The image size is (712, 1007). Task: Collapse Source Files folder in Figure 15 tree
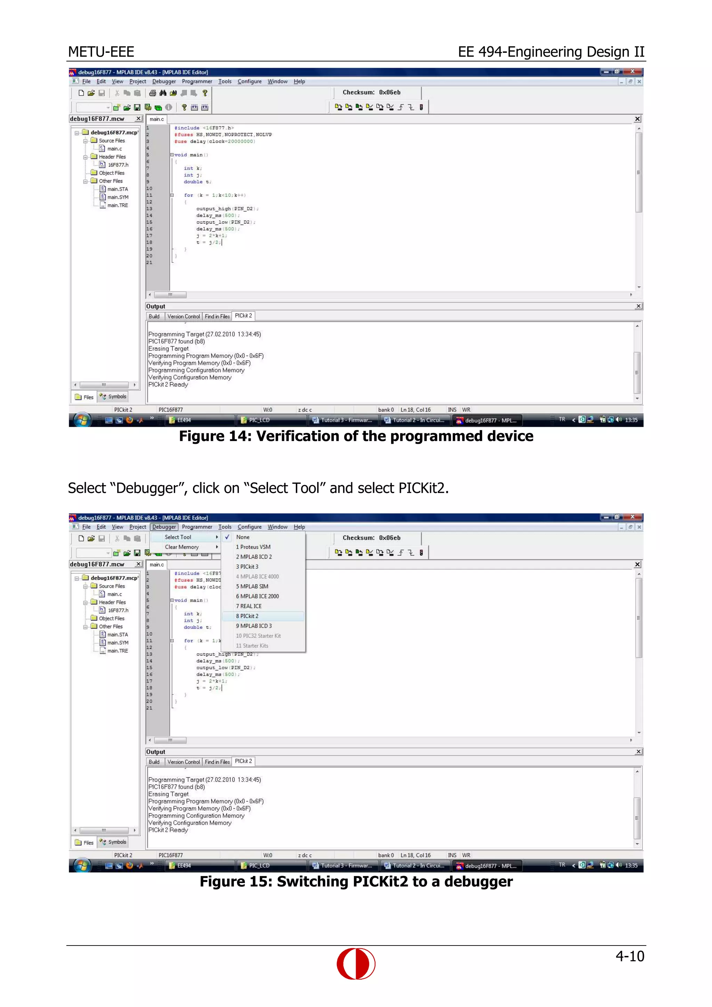coord(86,587)
